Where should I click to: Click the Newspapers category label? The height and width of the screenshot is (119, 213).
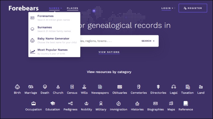(100, 93)
